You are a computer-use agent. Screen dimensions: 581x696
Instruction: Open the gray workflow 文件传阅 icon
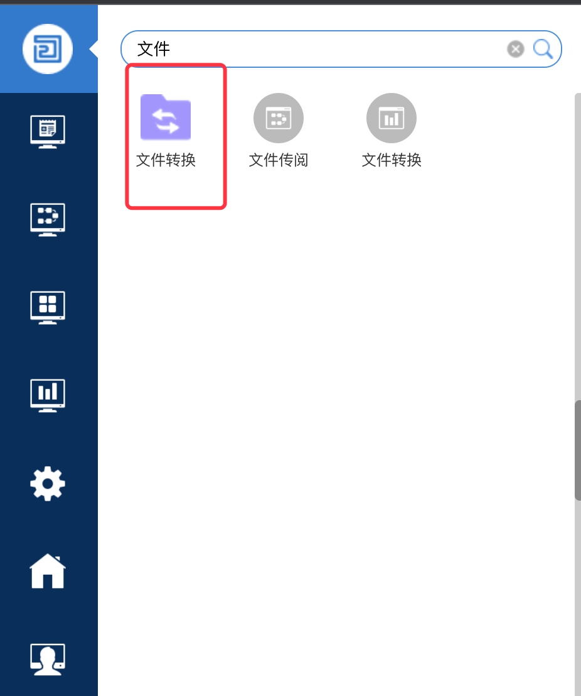(x=279, y=118)
